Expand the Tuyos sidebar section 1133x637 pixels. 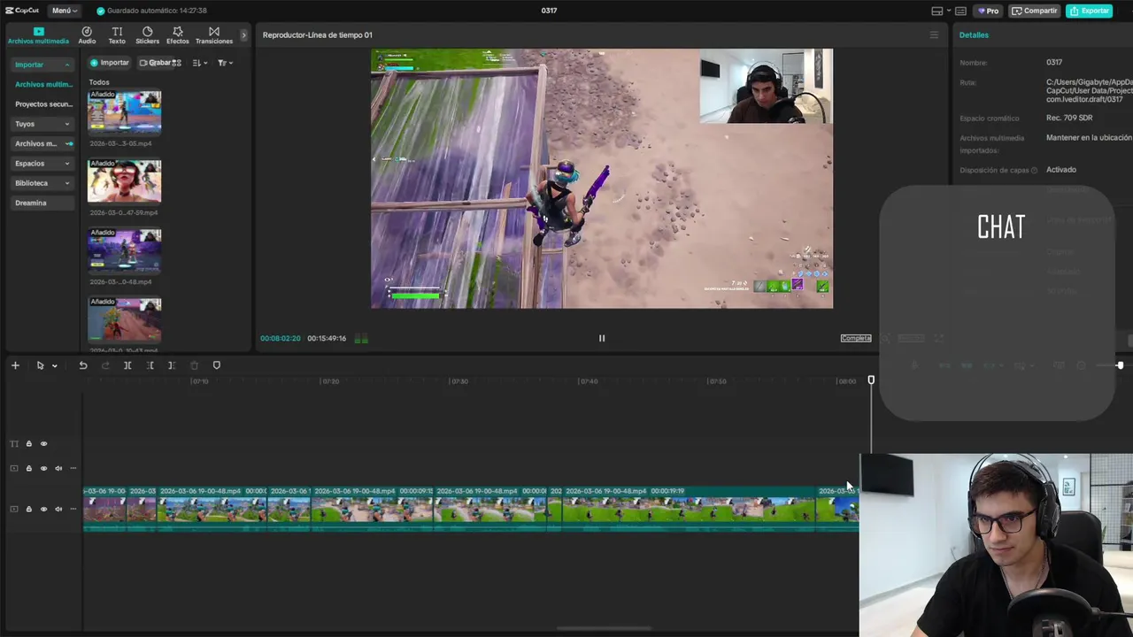tap(66, 124)
